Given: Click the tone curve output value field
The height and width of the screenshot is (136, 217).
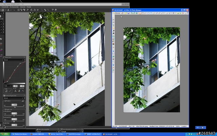Looking at the screenshot, I should coord(22,86).
